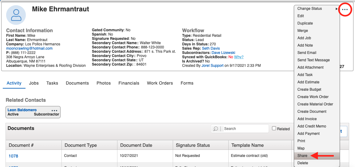Screen dimensions: 355x167
Task: Go to the Work Orders tab
Action: 160,83
